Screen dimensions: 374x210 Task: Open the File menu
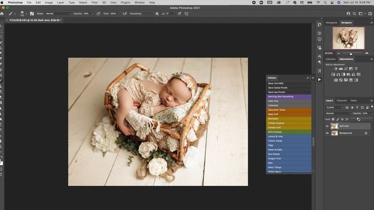[x=29, y=2]
